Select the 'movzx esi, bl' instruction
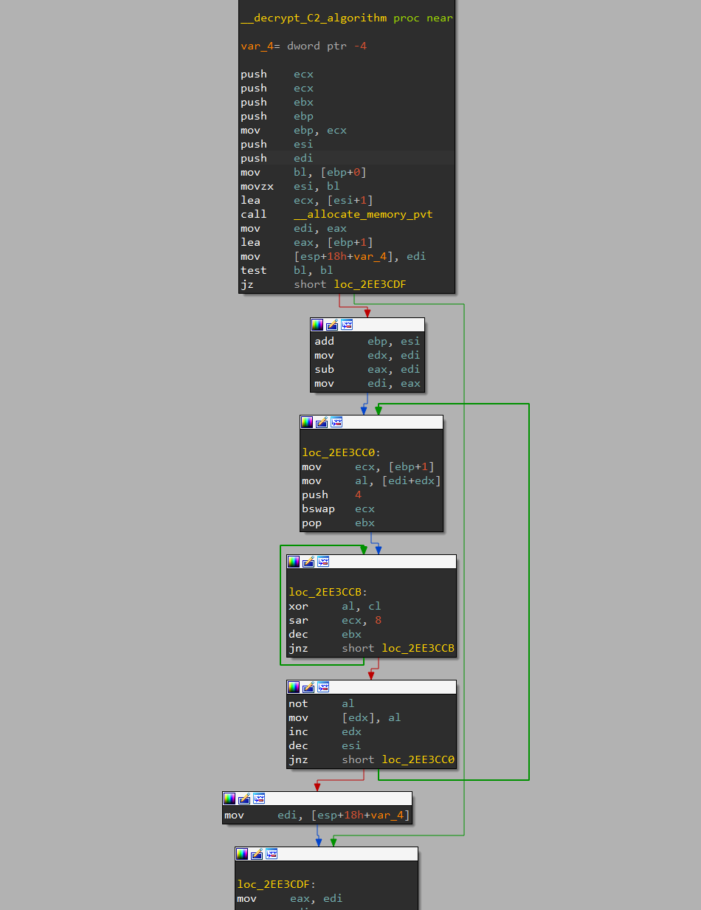This screenshot has width=701, height=910. coord(290,186)
